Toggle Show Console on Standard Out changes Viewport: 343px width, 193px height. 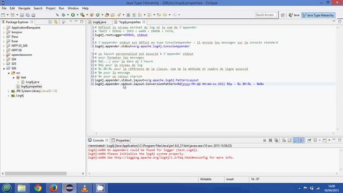point(296,140)
